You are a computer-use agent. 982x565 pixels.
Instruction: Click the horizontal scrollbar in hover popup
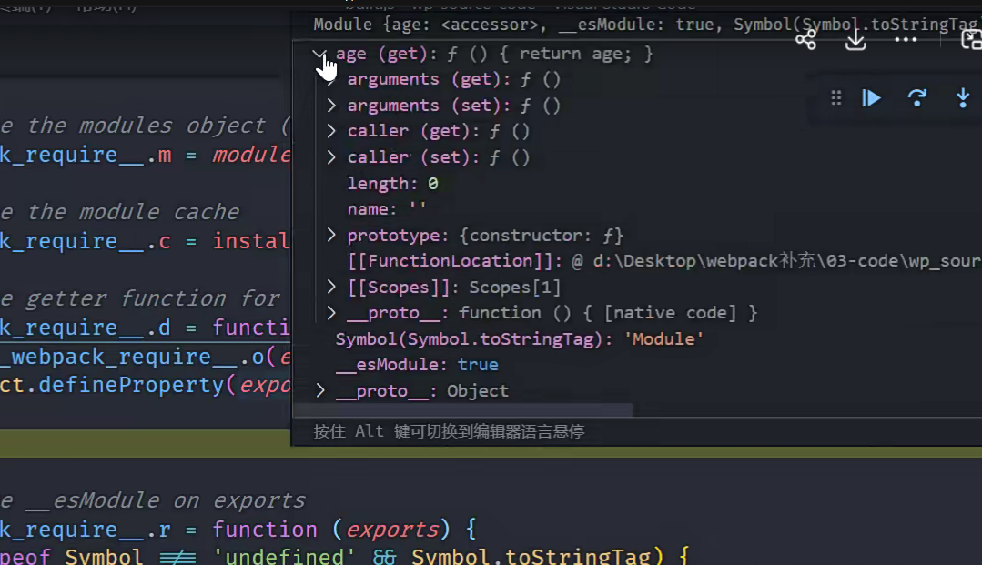[462, 411]
